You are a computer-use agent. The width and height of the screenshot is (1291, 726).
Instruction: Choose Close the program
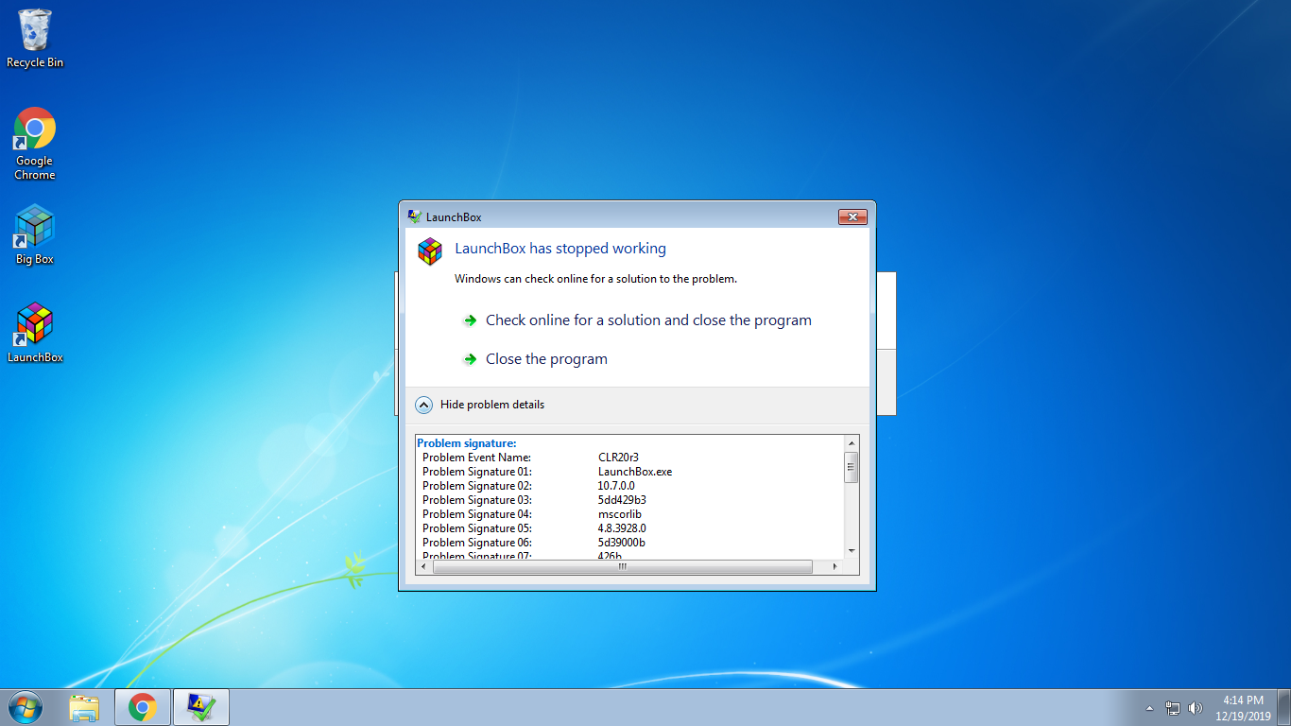[546, 359]
